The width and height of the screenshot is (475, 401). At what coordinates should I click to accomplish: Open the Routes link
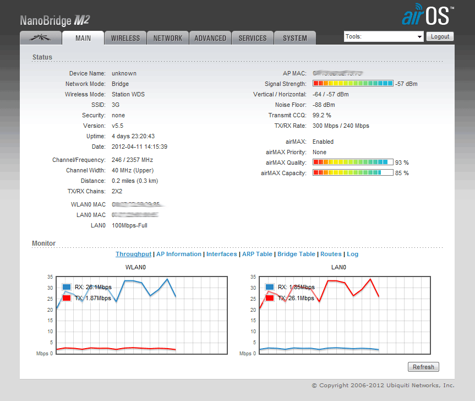331,254
